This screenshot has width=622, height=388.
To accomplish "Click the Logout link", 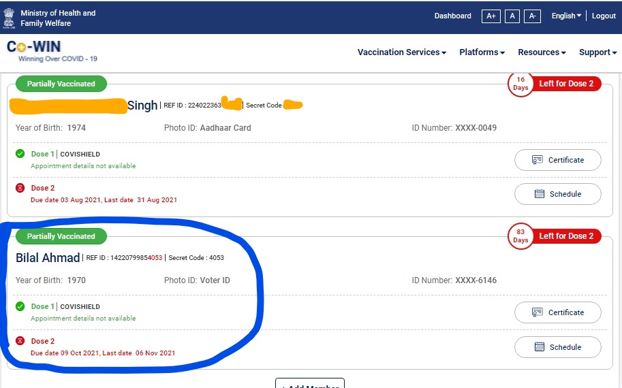I will tap(604, 16).
